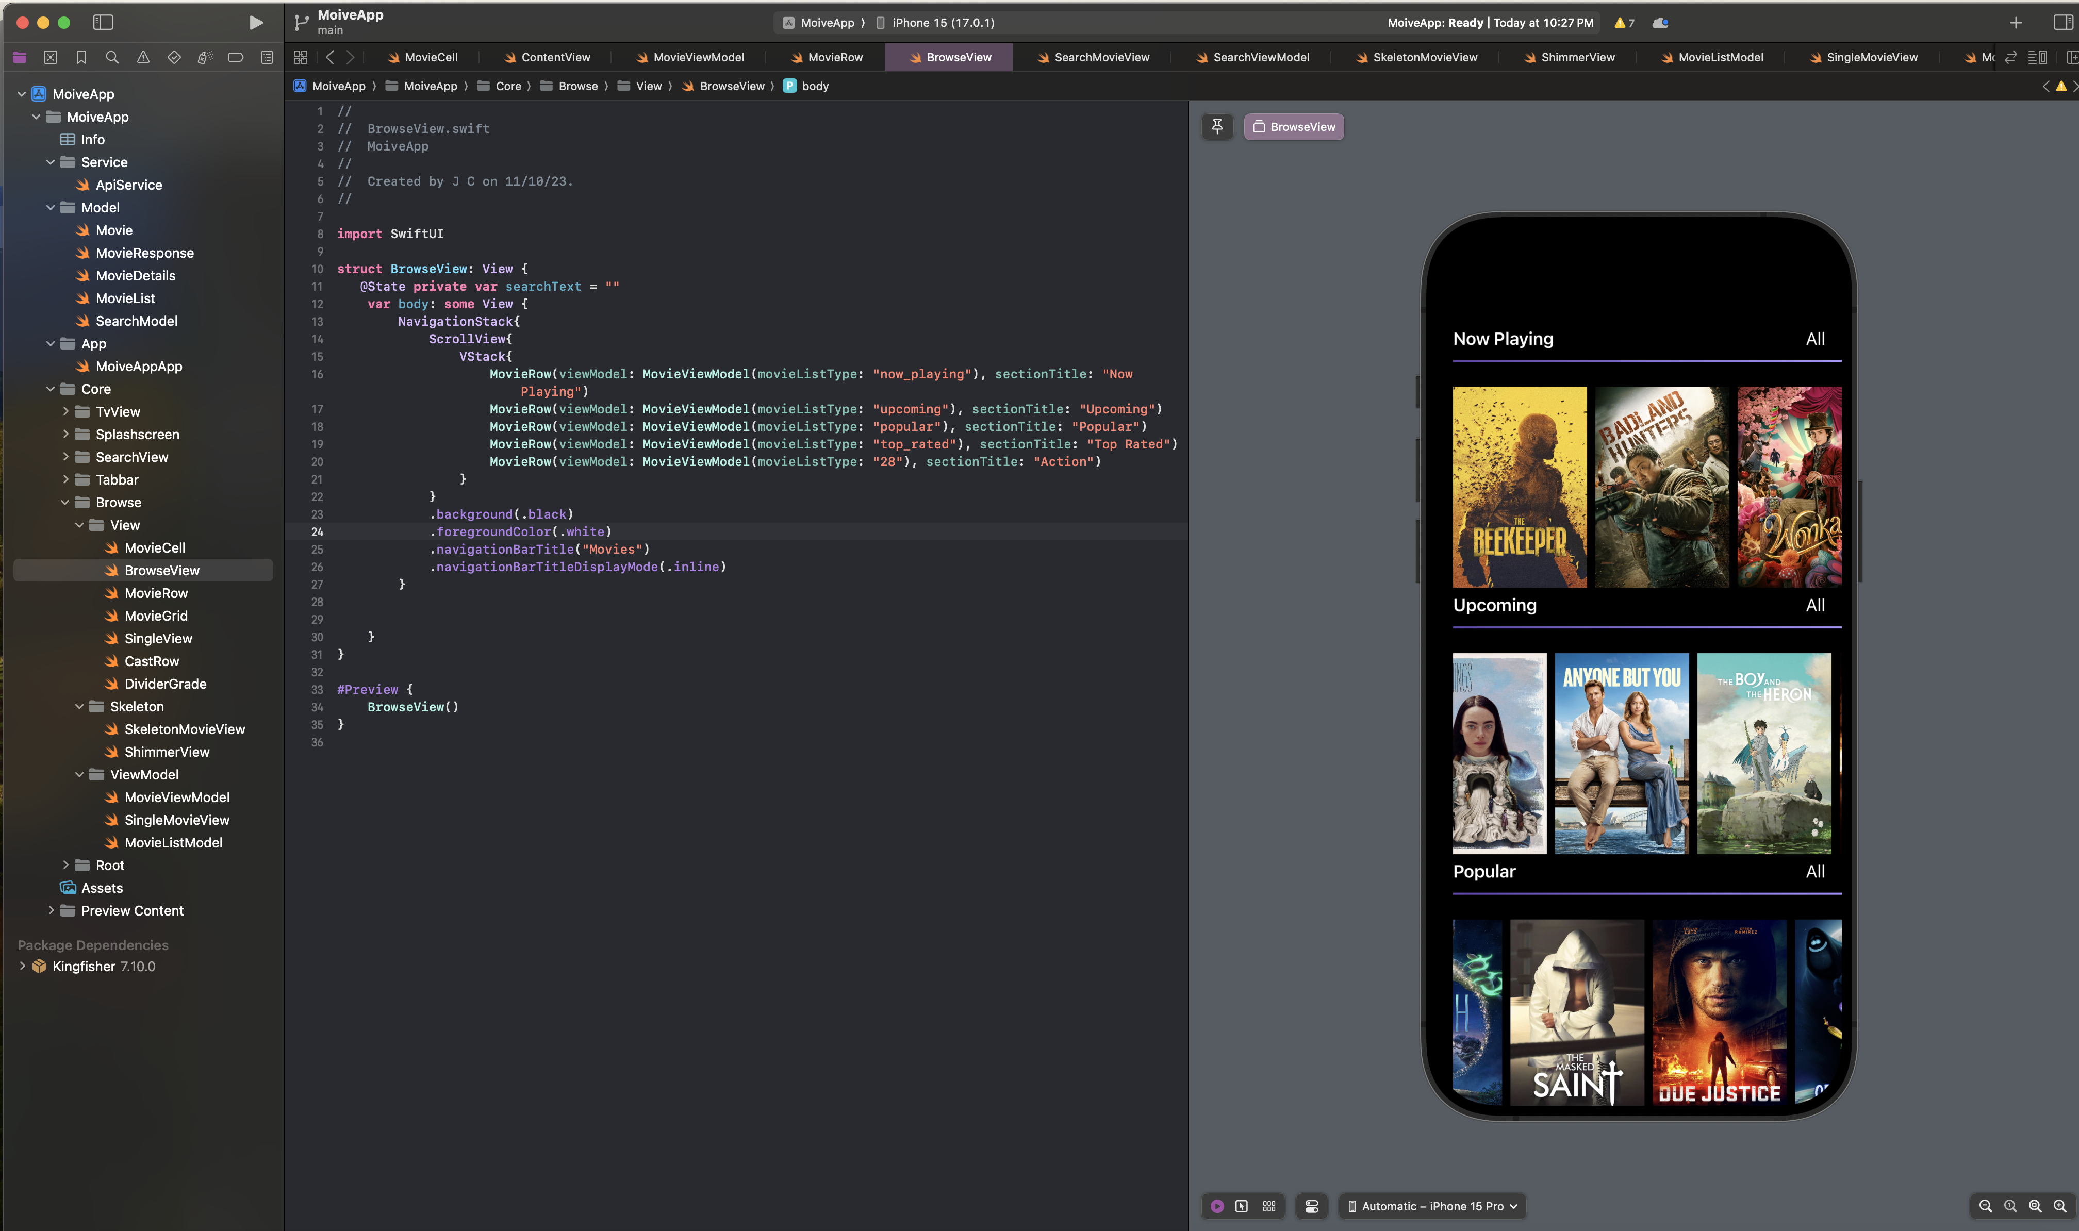Open the breakpoint navigator
Image resolution: width=2079 pixels, height=1231 pixels.
236,57
